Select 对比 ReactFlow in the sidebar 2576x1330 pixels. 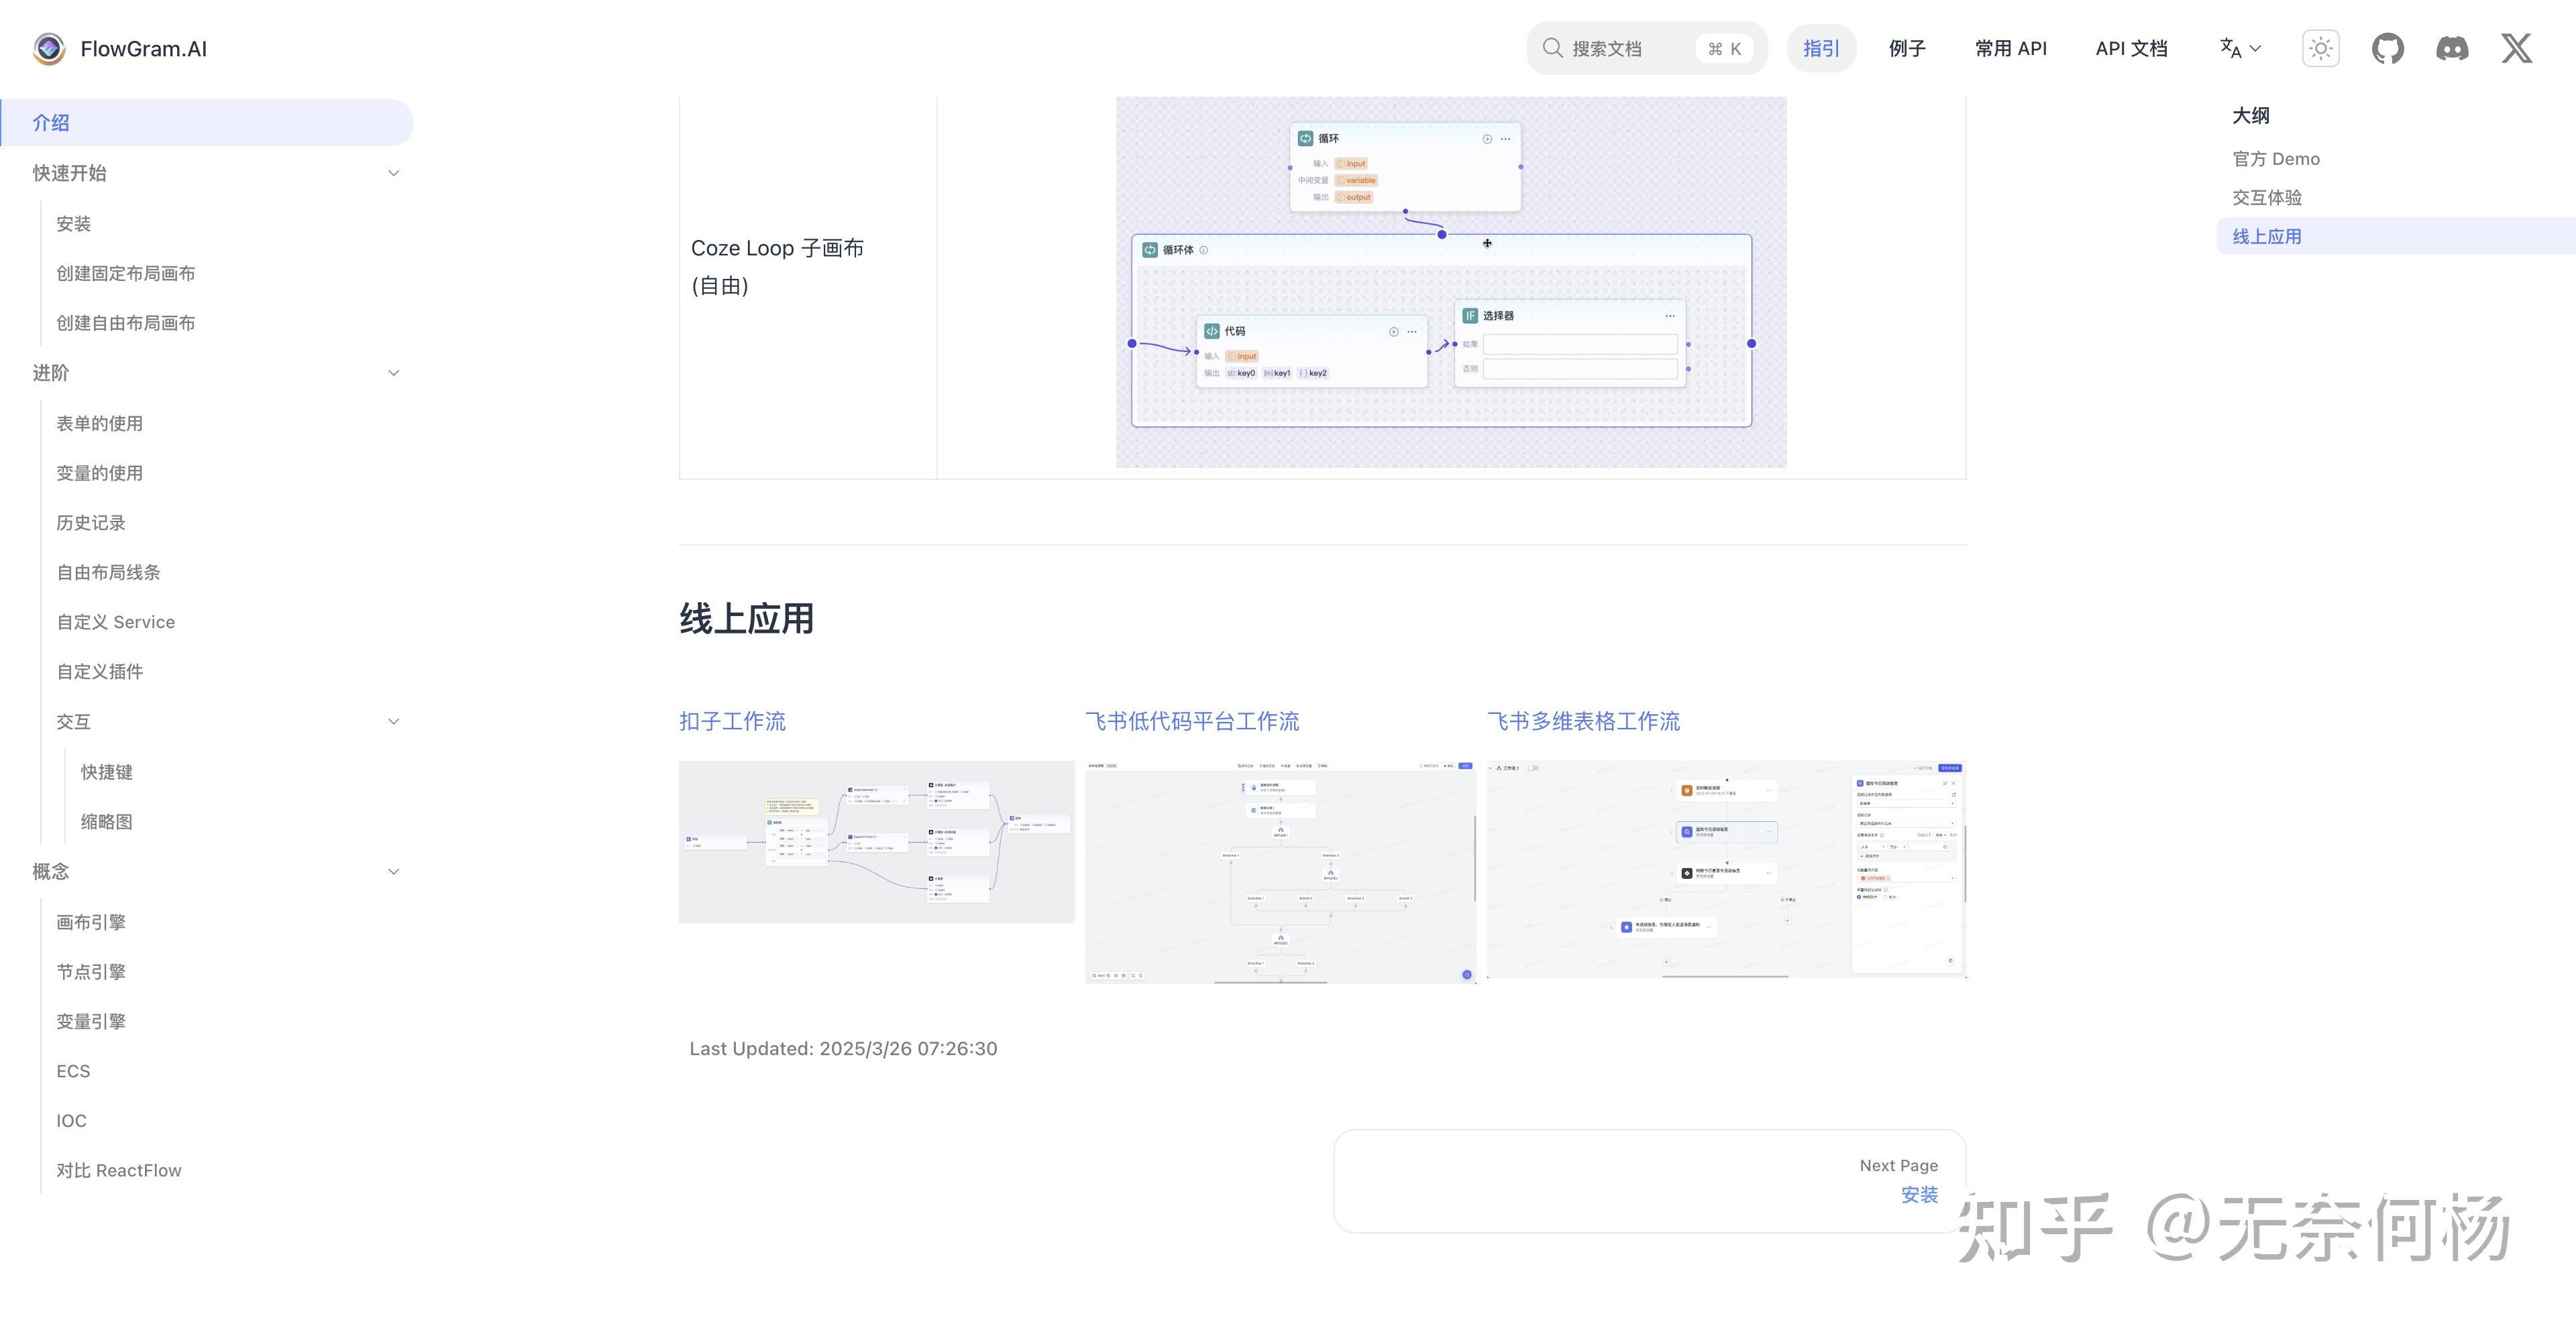click(119, 1169)
